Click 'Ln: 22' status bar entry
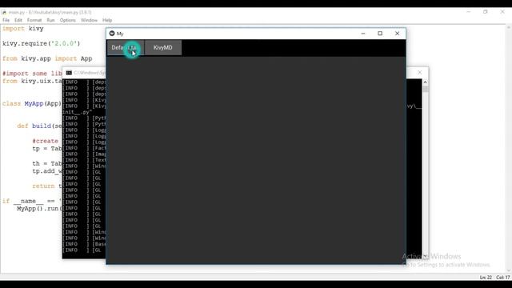This screenshot has height=288, width=512. pyautogui.click(x=486, y=278)
